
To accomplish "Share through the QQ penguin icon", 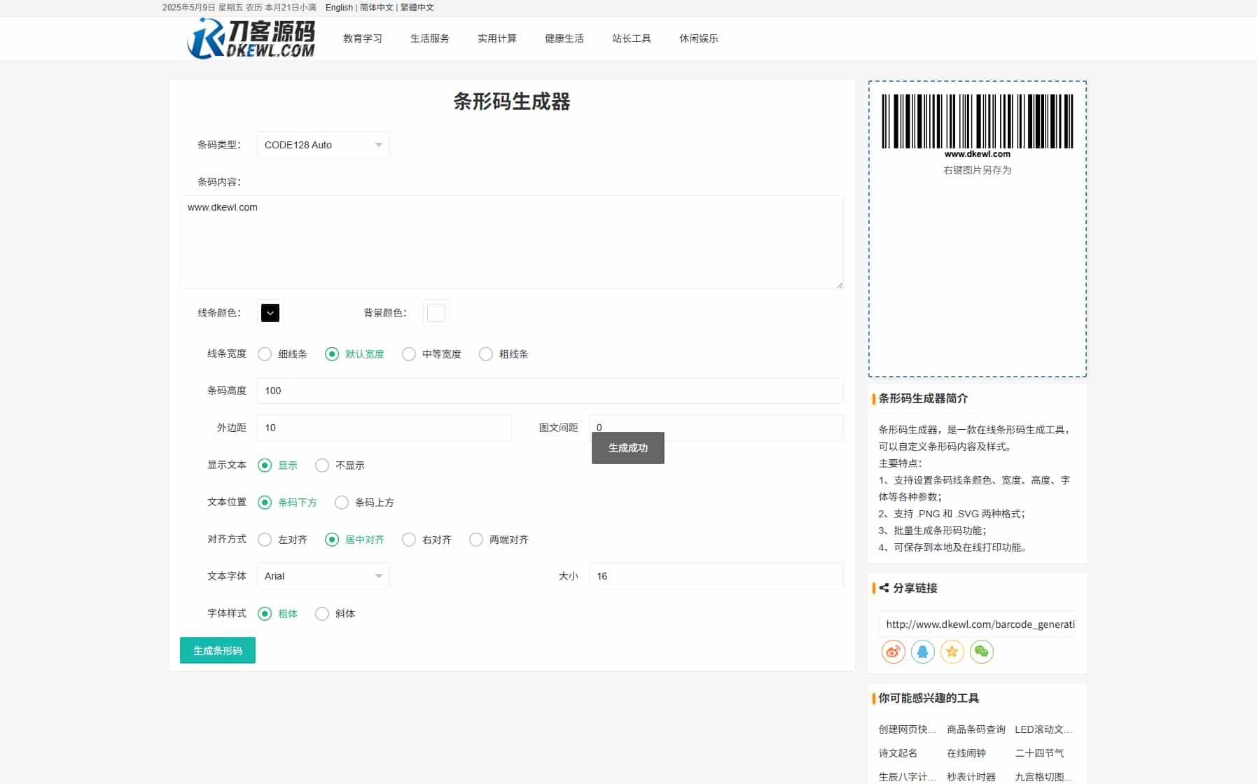I will click(922, 652).
